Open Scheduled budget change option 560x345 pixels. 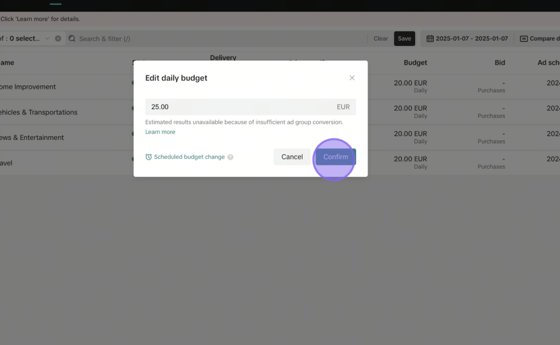coord(189,157)
